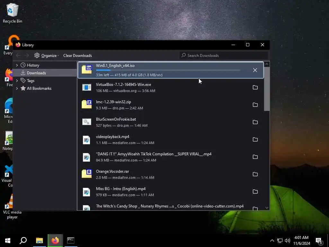329x247 pixels.
Task: Clear Downloads list
Action: tap(78, 55)
